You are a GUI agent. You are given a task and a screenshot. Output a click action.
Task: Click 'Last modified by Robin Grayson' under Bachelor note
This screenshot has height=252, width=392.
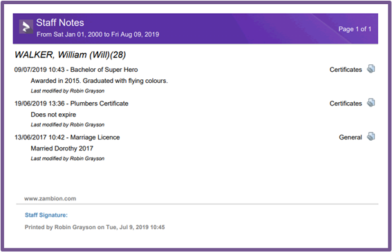68,91
